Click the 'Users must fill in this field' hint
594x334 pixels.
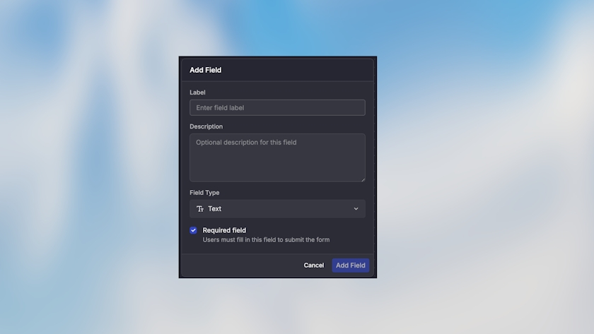[x=266, y=240]
